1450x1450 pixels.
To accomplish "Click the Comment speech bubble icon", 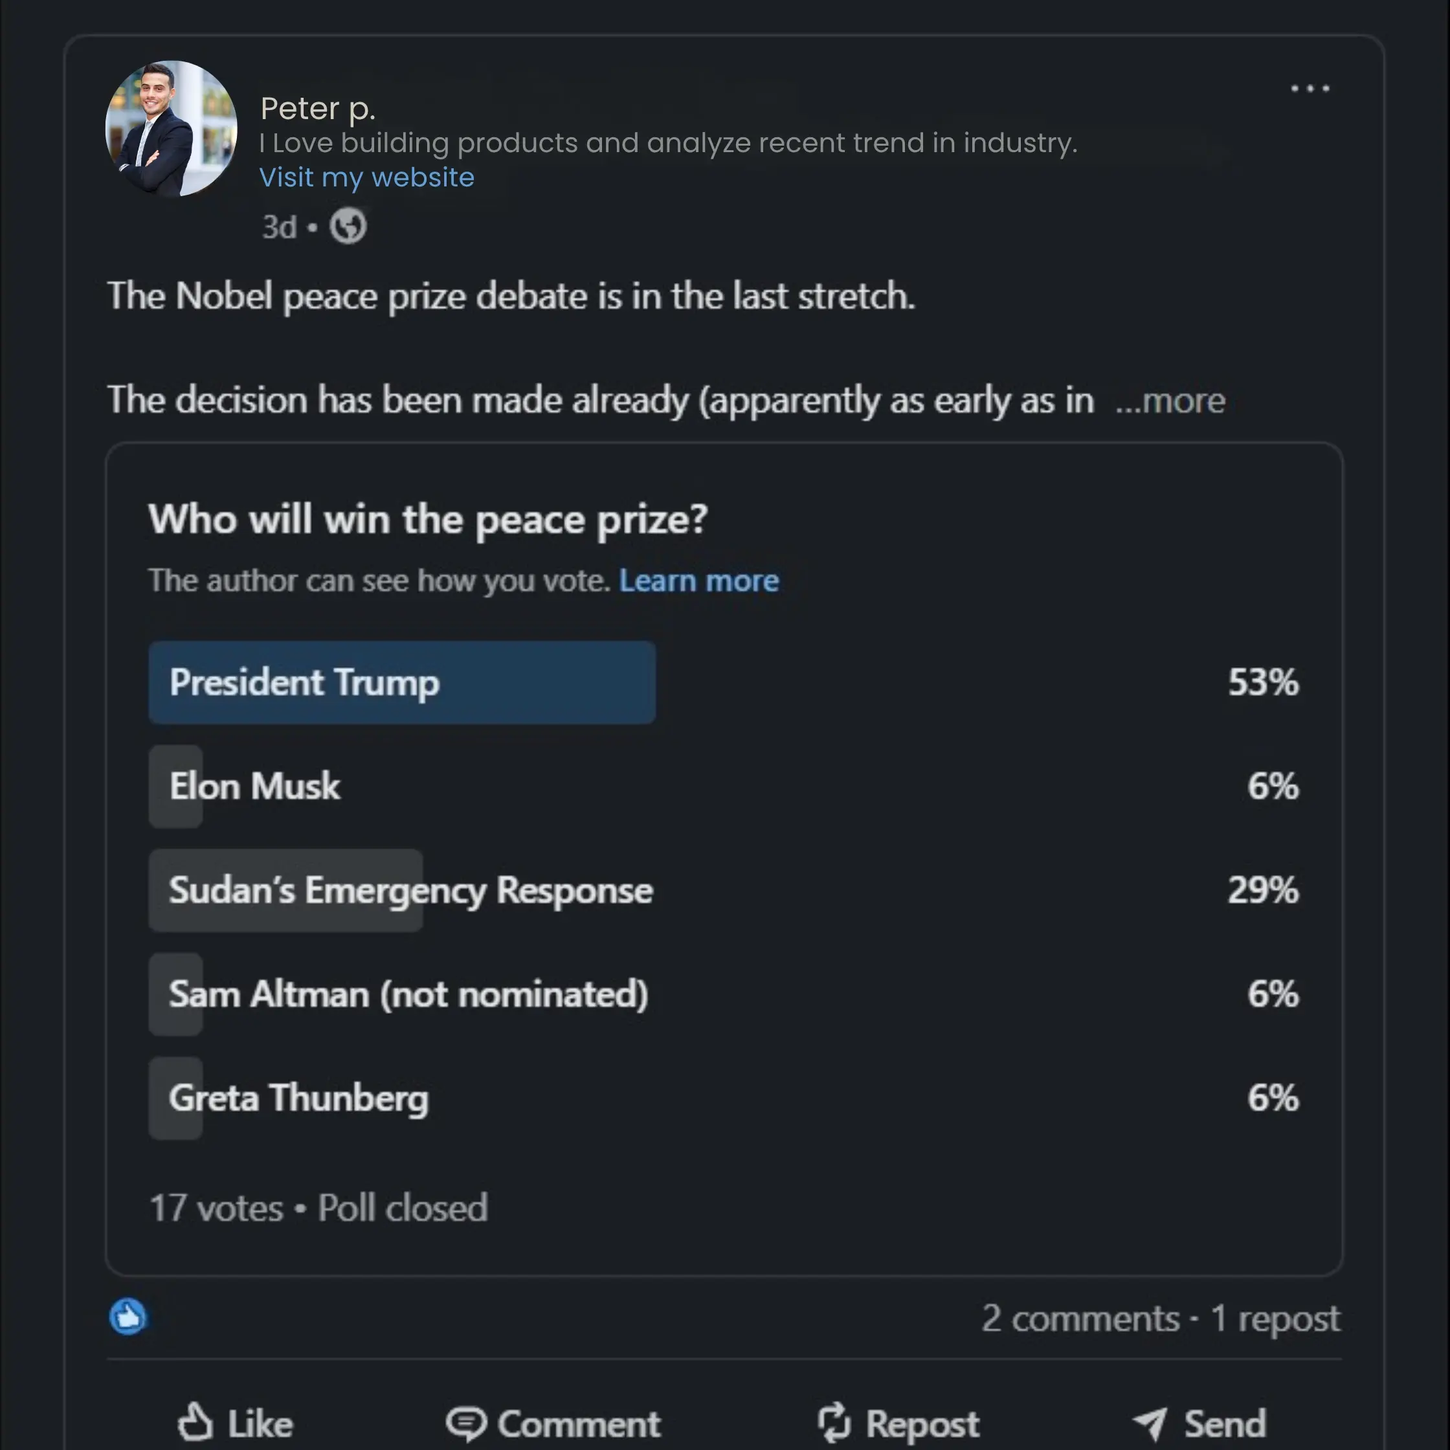I will click(x=465, y=1421).
